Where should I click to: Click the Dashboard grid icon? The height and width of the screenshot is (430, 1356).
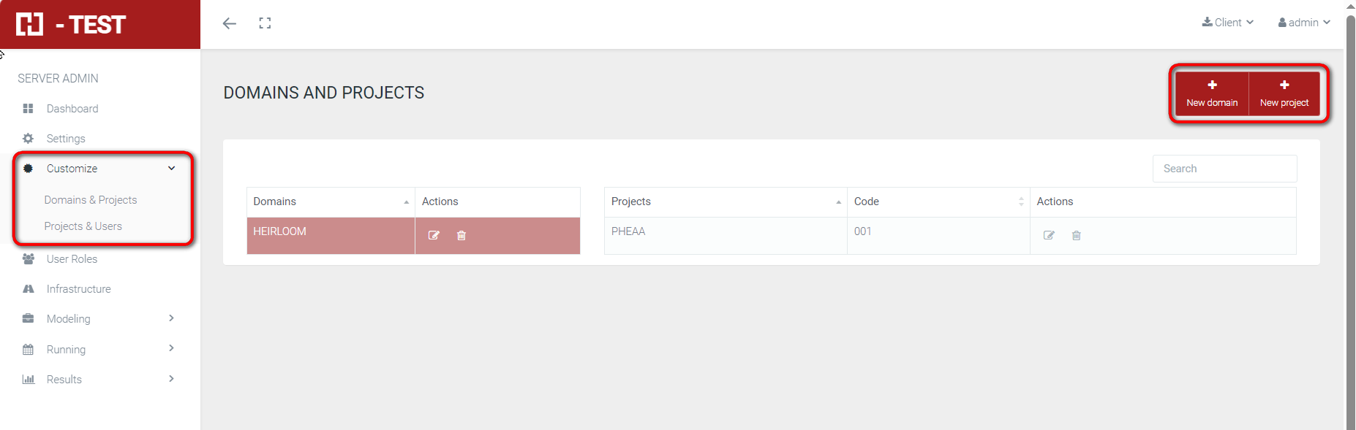(x=29, y=109)
